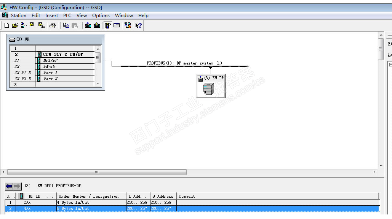This screenshot has height=219, width=392.
Task: Open the View menu
Action: 82,16
